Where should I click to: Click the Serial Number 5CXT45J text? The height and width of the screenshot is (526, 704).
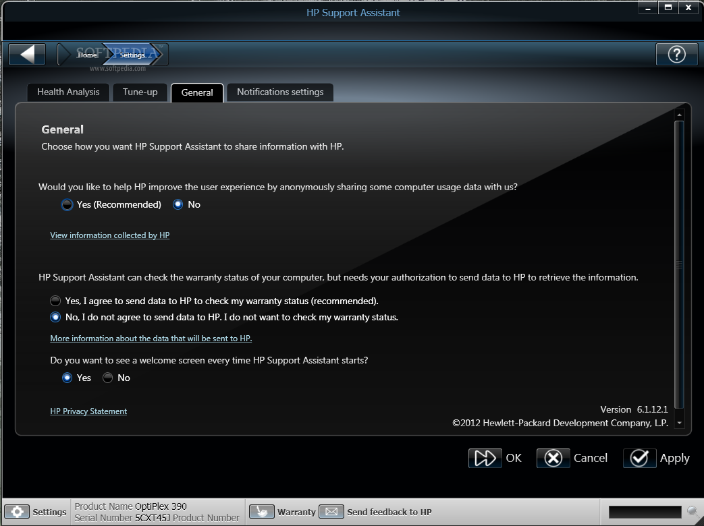(123, 518)
